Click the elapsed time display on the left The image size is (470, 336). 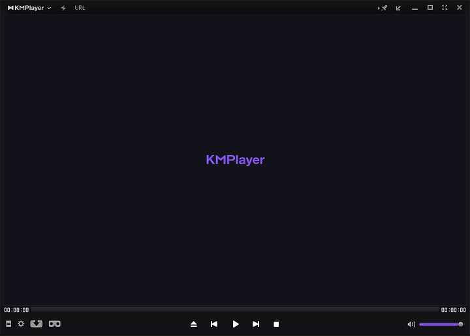(16, 310)
